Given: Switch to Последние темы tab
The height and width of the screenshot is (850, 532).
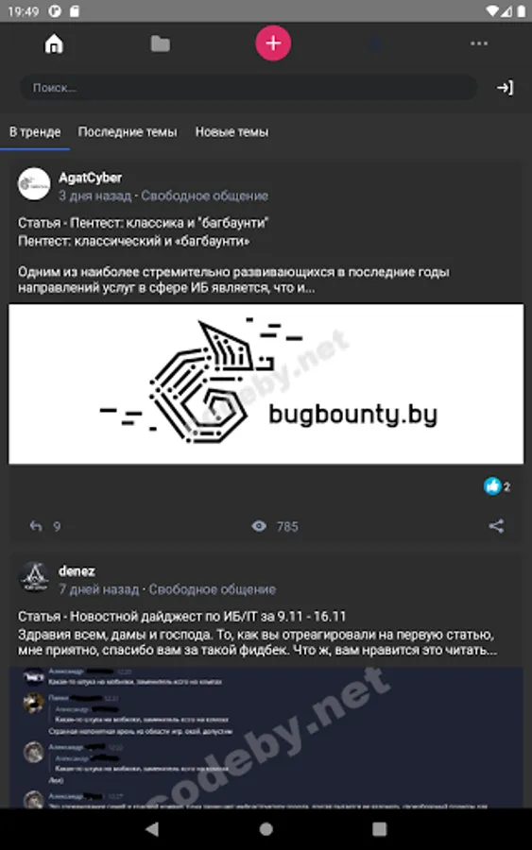Looking at the screenshot, I should tap(128, 131).
